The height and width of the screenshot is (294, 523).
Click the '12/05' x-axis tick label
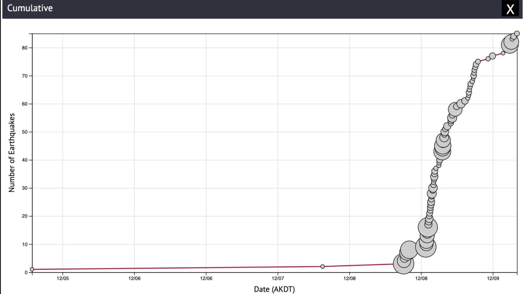(x=62, y=278)
